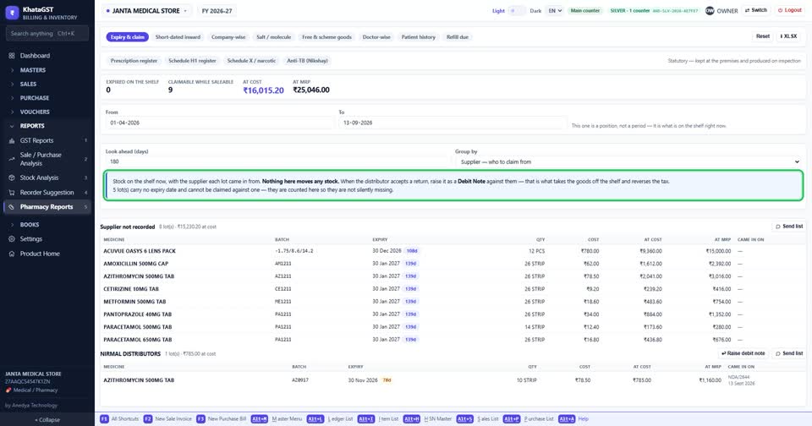812x426 pixels.
Task: Export report with XLSX button
Action: pyautogui.click(x=788, y=36)
